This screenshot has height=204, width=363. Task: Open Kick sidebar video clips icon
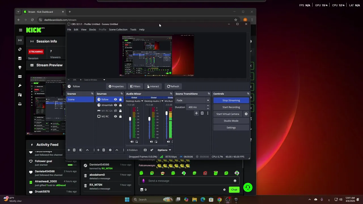pos(20,76)
